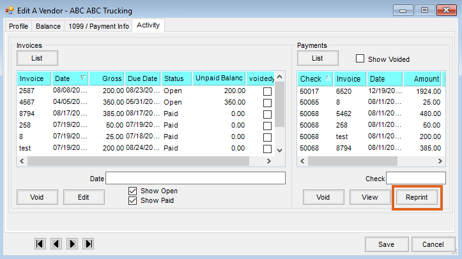Edit the selected invoice
This screenshot has height=259, width=462.
tap(84, 197)
